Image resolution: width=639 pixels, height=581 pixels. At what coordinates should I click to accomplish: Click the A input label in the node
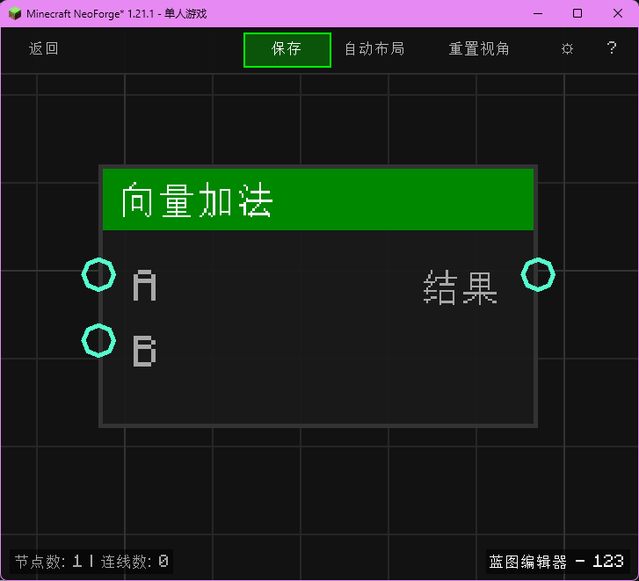[145, 287]
